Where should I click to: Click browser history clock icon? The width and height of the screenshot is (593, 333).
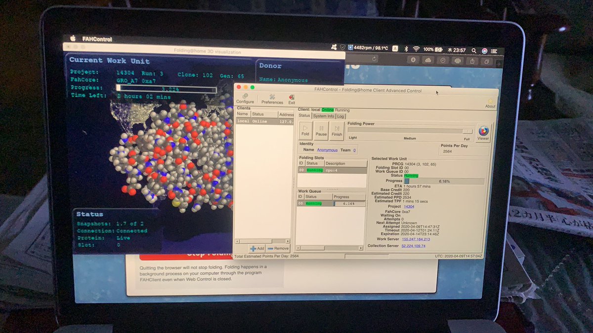click(x=443, y=61)
